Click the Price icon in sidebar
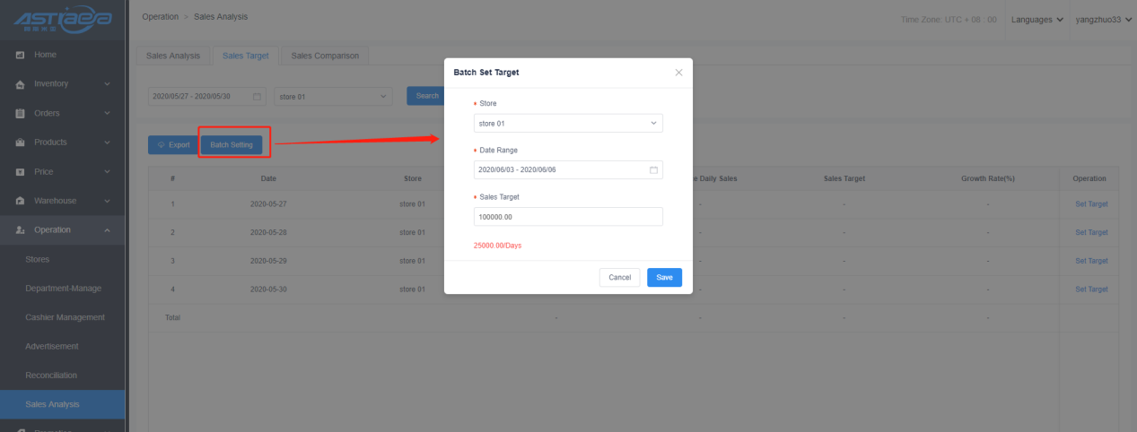The height and width of the screenshot is (432, 1137). (20, 171)
